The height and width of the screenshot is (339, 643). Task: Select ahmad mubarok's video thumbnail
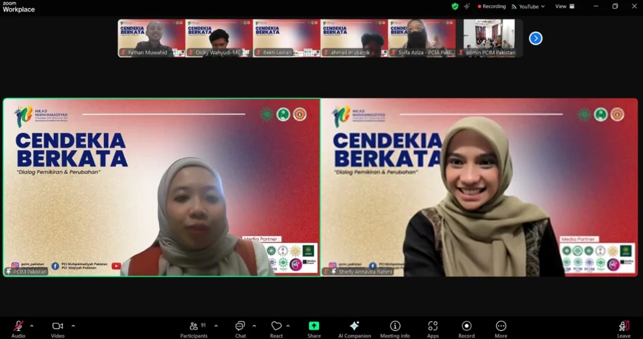point(354,38)
